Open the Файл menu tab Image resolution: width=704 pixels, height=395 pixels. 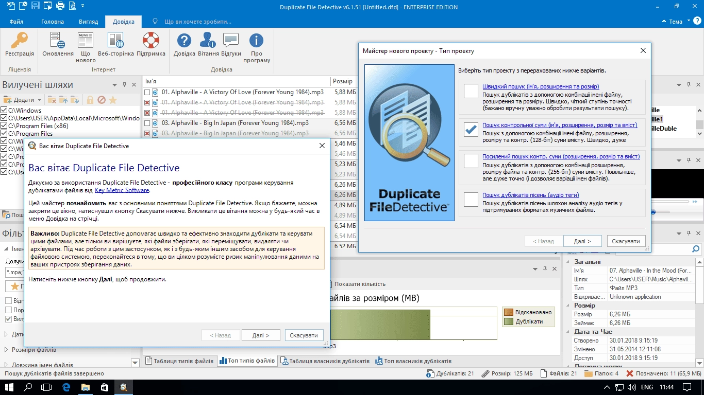click(16, 22)
